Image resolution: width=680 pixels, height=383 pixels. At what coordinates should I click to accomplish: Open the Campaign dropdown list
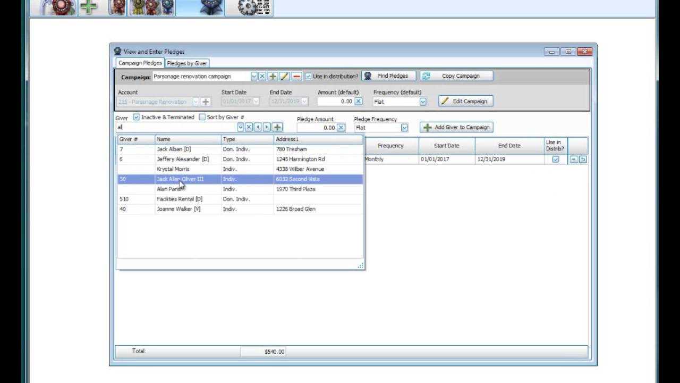click(x=254, y=77)
